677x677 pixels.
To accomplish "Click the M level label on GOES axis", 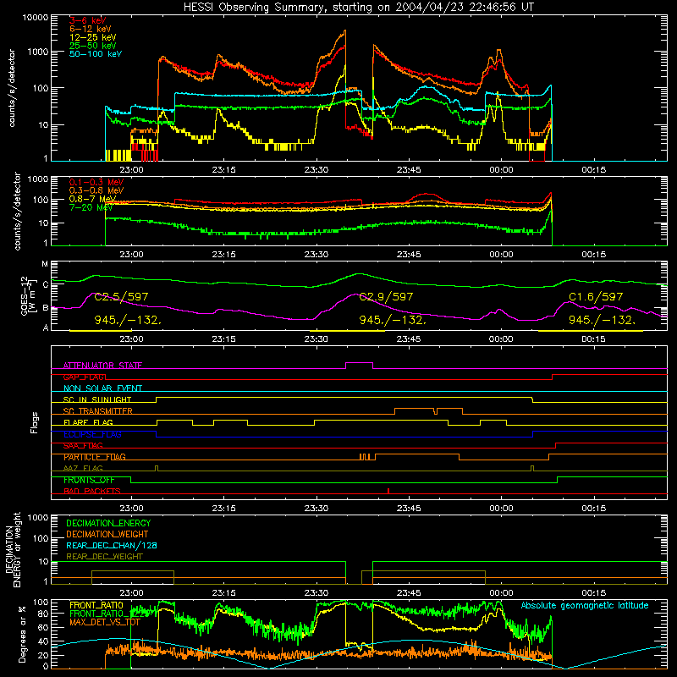I will pyautogui.click(x=45, y=264).
